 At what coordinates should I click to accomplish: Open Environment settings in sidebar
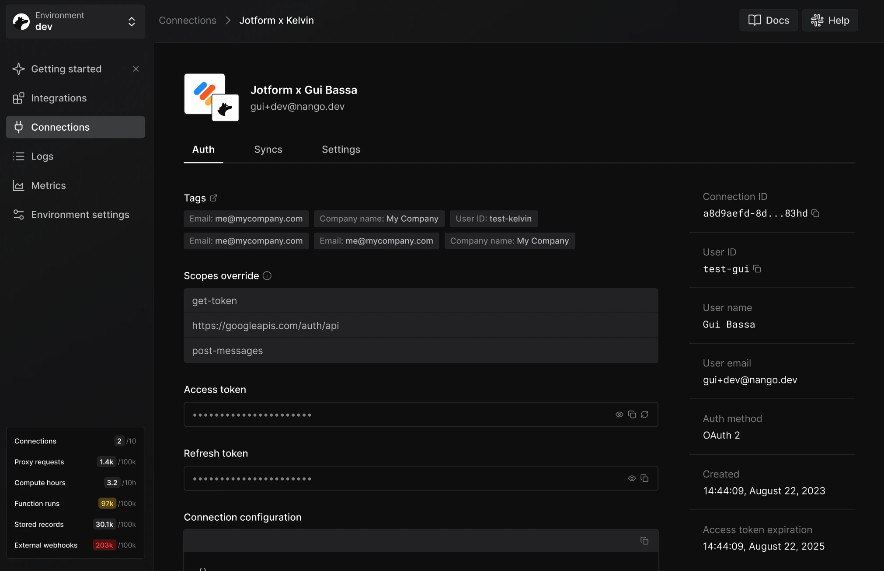click(80, 215)
